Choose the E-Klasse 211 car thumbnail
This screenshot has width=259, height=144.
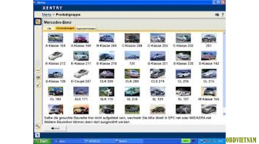coord(81,56)
